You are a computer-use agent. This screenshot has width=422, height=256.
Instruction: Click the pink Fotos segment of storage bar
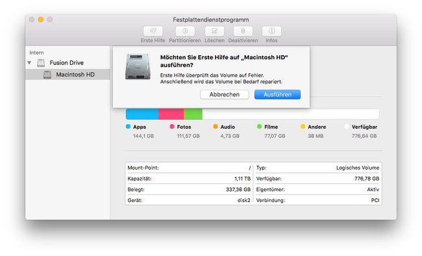[x=171, y=114]
